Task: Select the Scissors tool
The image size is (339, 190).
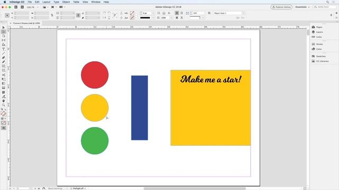Action: coord(4,75)
